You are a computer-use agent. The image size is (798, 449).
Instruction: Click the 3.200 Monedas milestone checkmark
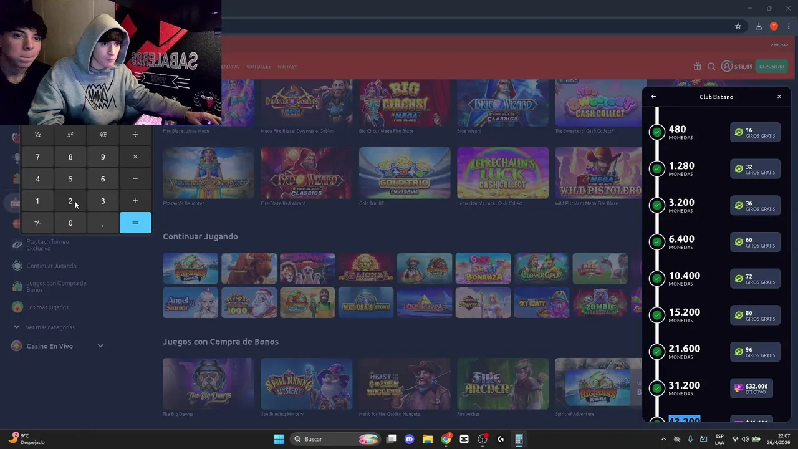[x=656, y=205]
